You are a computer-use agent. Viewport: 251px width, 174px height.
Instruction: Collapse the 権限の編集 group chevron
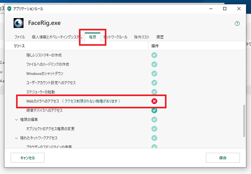tap(16, 120)
